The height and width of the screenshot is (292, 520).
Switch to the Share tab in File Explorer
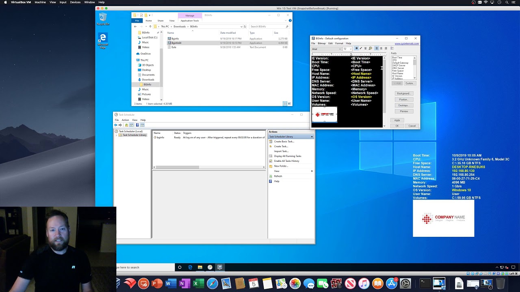(x=160, y=21)
